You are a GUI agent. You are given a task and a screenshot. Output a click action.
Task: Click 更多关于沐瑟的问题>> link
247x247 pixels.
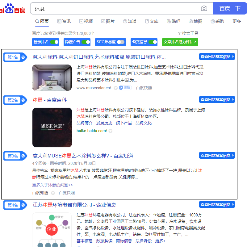(52, 185)
